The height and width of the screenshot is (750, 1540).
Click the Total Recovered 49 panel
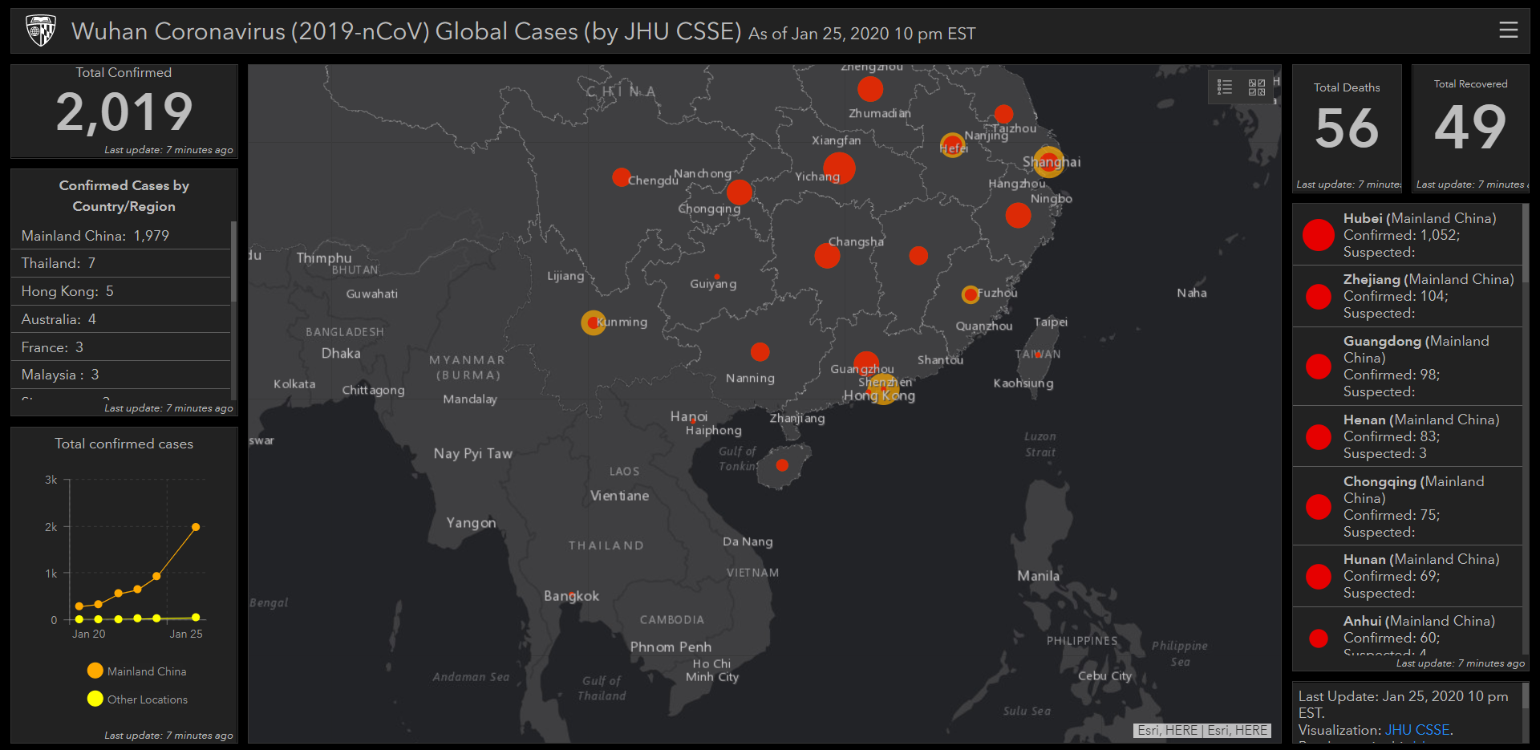pos(1470,128)
